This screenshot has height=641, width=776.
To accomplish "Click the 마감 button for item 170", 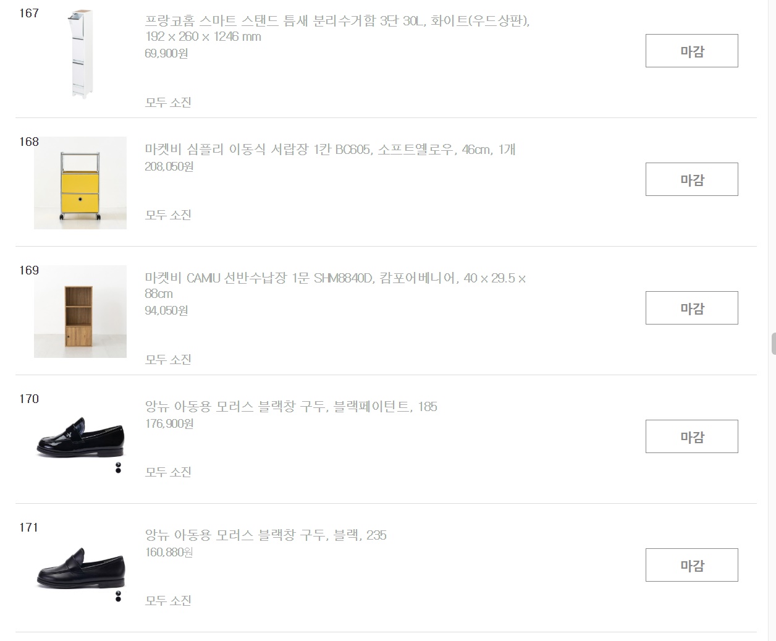I will pyautogui.click(x=691, y=436).
